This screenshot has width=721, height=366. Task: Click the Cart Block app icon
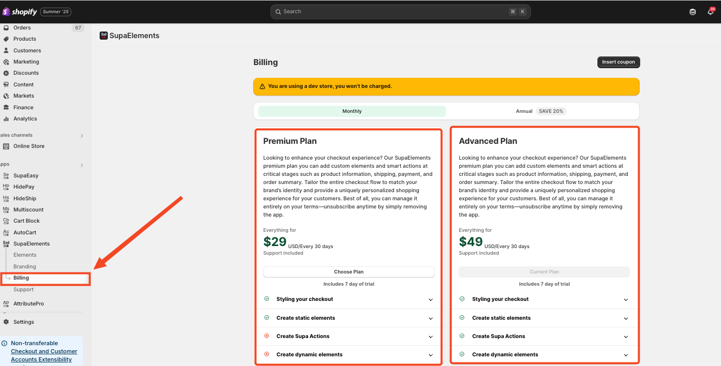pos(6,221)
